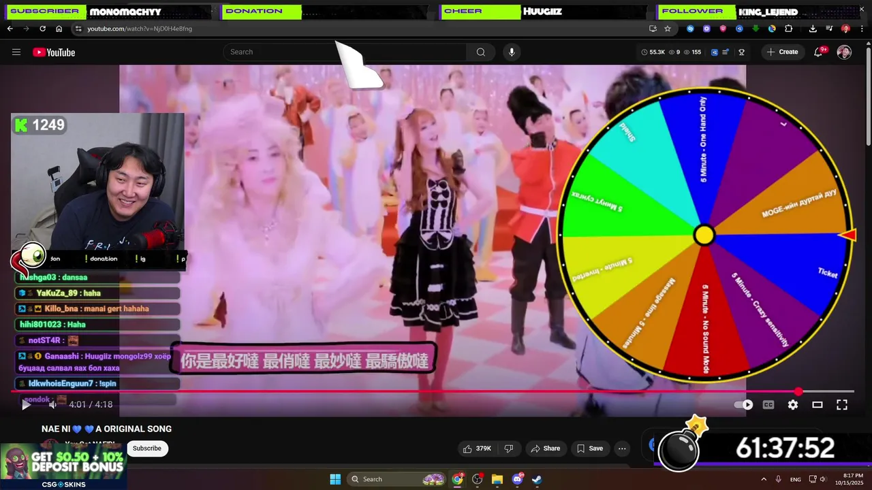Seek using the red progress bar scrubber
Viewport: 872px width, 490px height.
point(798,391)
